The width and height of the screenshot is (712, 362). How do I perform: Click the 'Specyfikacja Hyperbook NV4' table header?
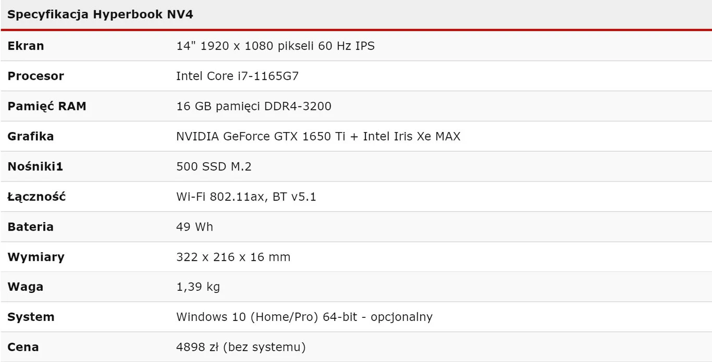tap(100, 15)
